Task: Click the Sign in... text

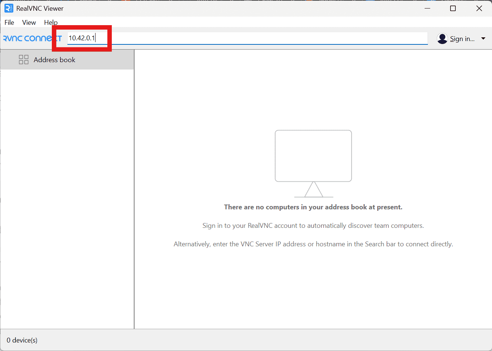Action: tap(462, 39)
